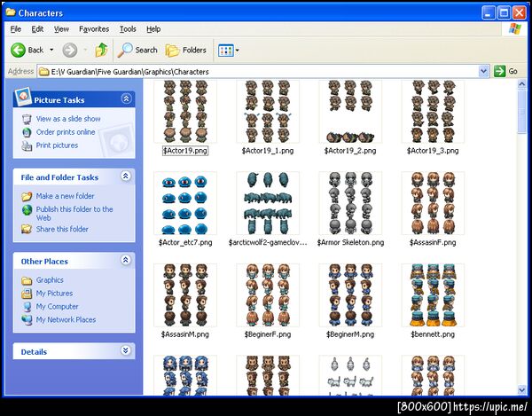The height and width of the screenshot is (416, 532).
Task: Go up one folder level icon
Action: click(101, 51)
